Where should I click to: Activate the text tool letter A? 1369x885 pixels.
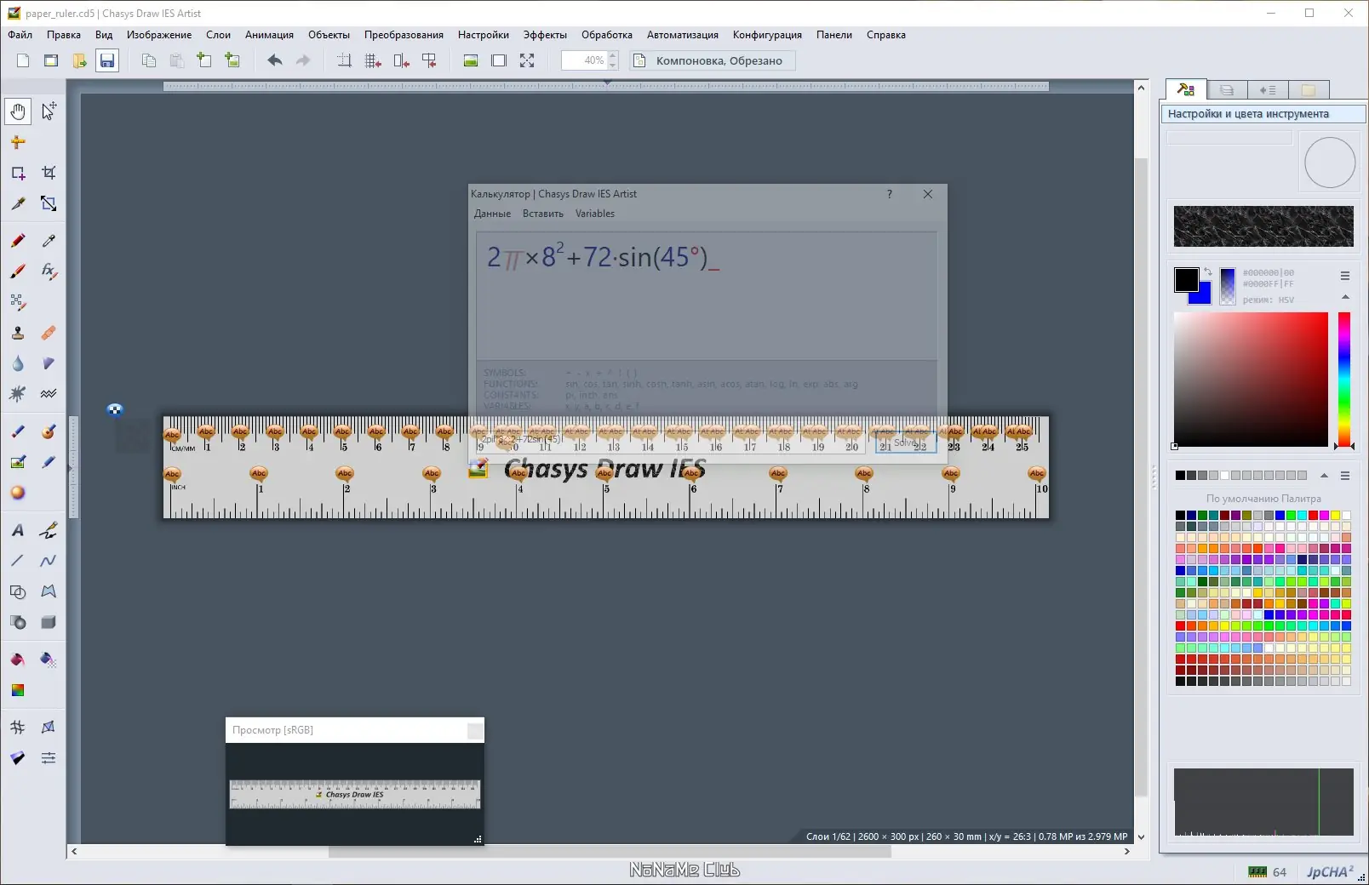click(x=18, y=530)
